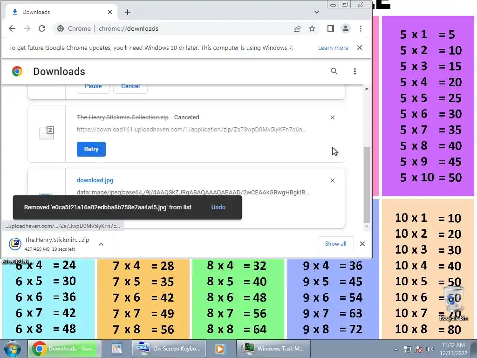Click the scrollbar up arrow

[x=367, y=89]
